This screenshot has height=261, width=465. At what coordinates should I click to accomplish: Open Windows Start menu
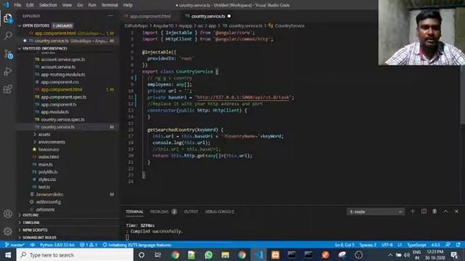click(x=8, y=254)
